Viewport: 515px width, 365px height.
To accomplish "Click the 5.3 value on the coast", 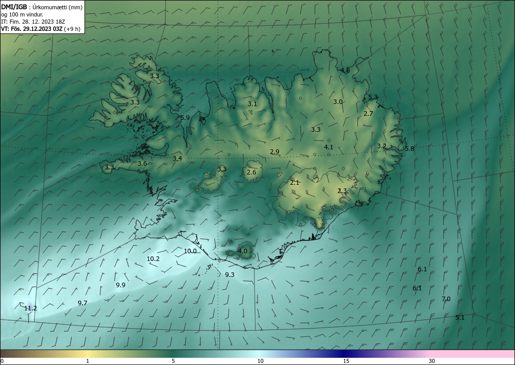I will [373, 97].
